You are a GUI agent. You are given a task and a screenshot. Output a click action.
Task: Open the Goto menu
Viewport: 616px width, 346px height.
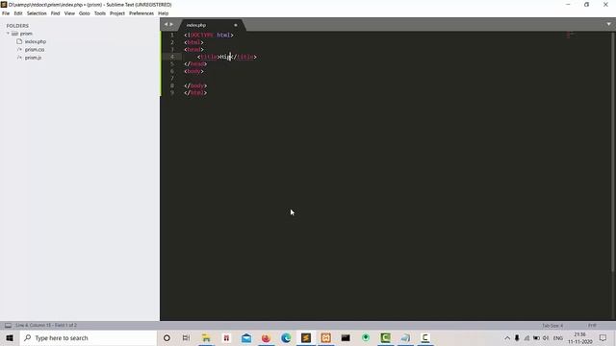pos(84,13)
